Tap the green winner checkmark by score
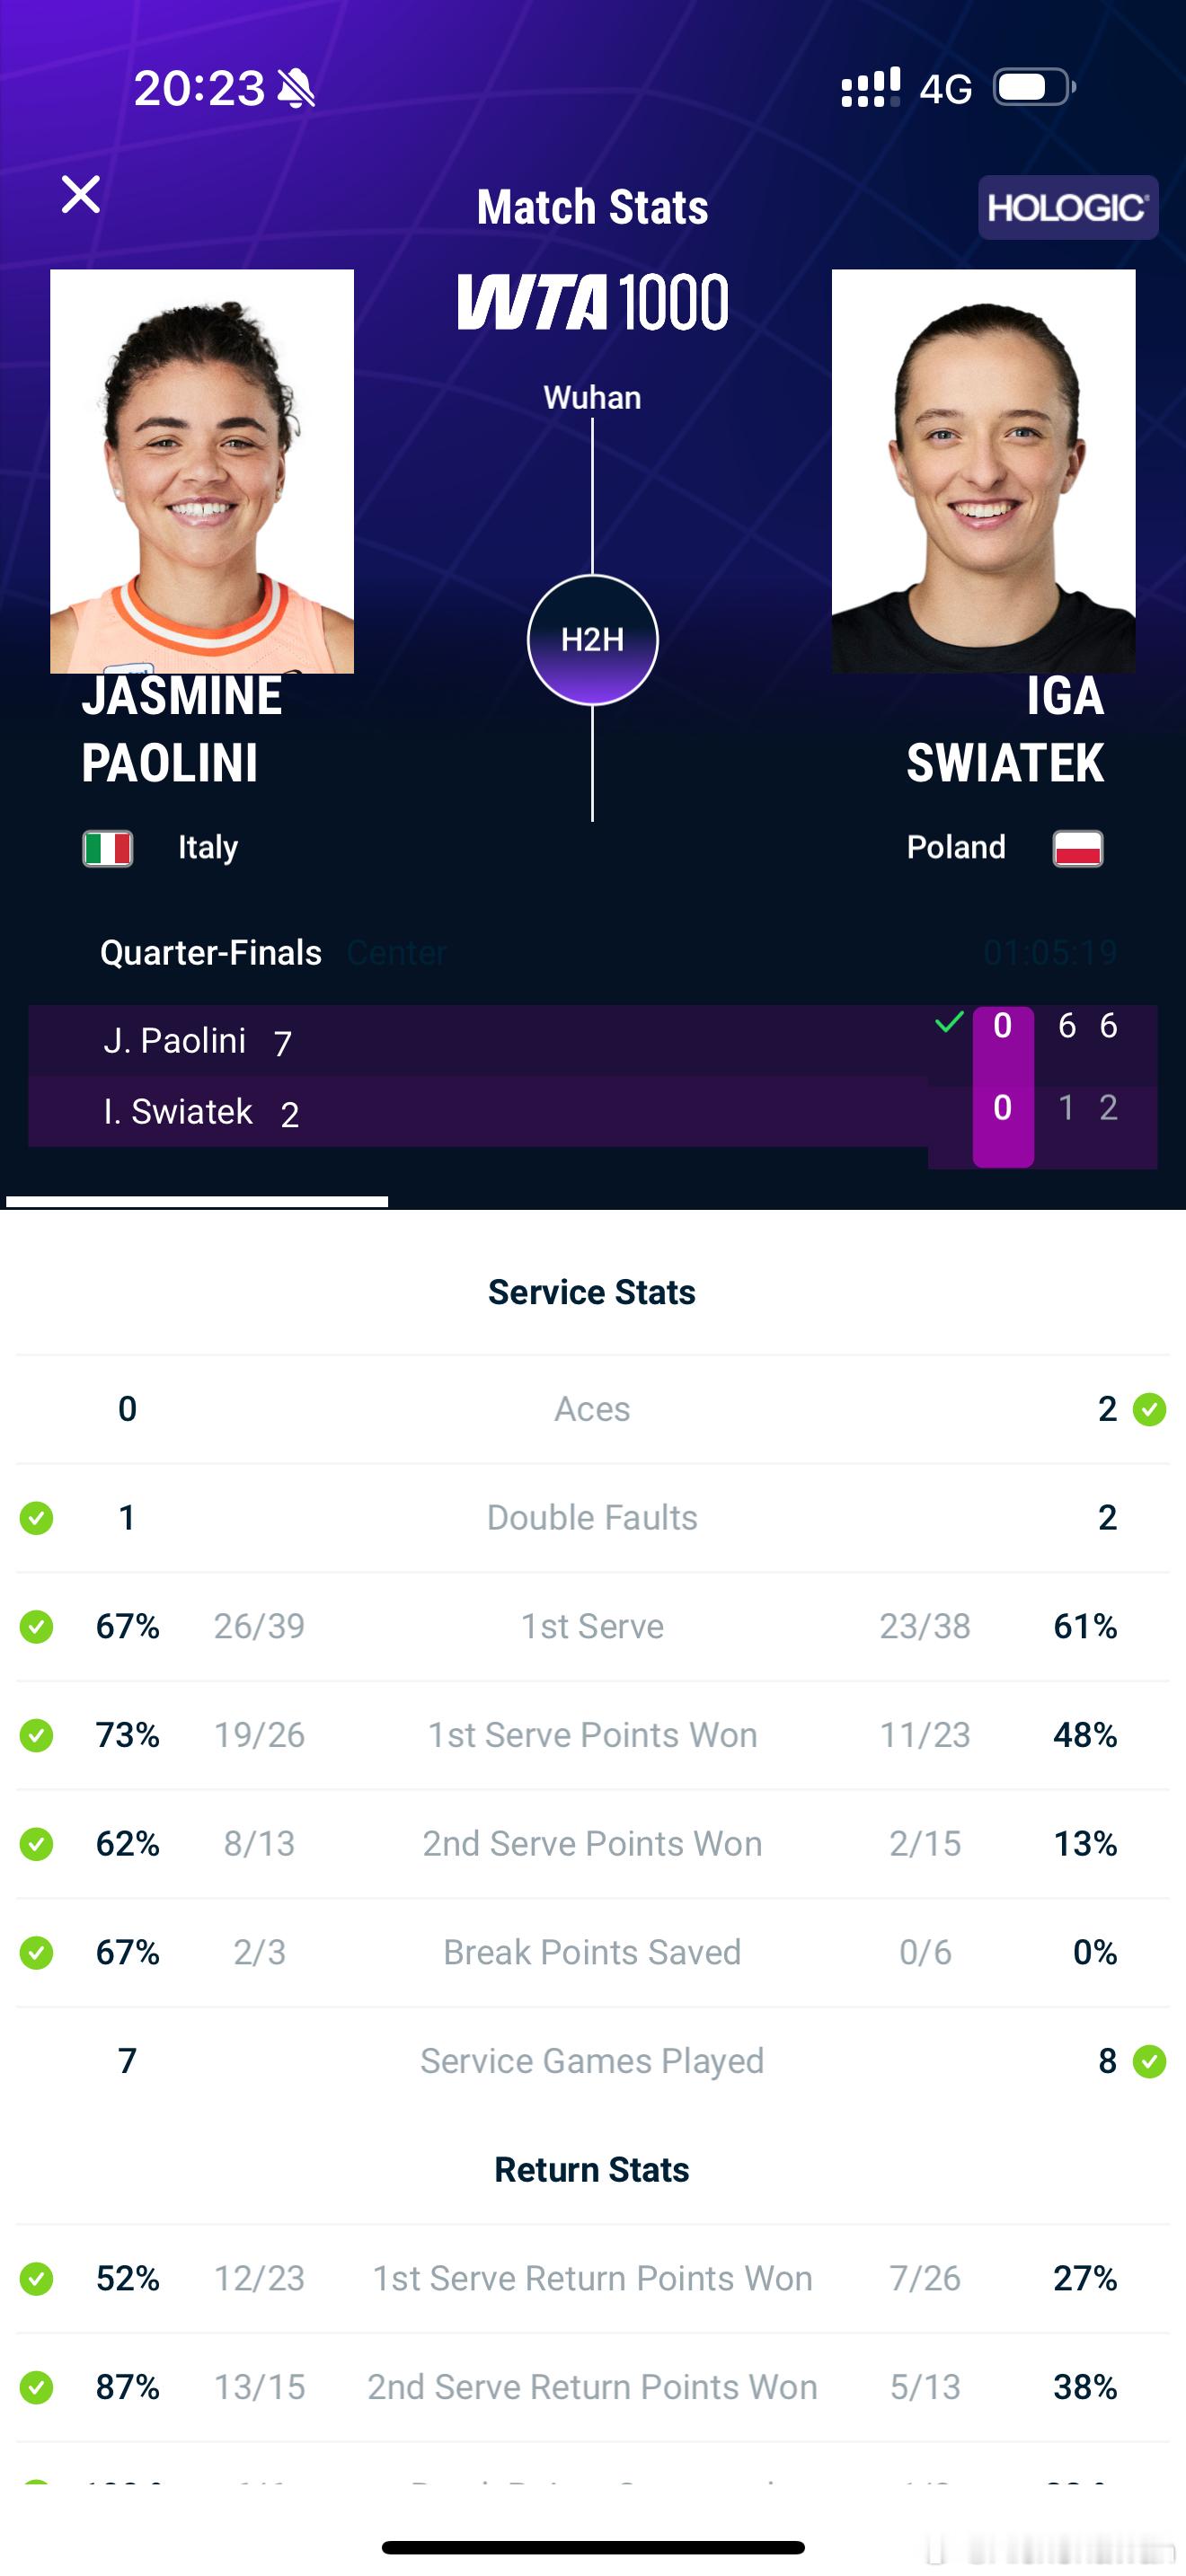Screen dimensions: 1186x2576 point(949,1023)
